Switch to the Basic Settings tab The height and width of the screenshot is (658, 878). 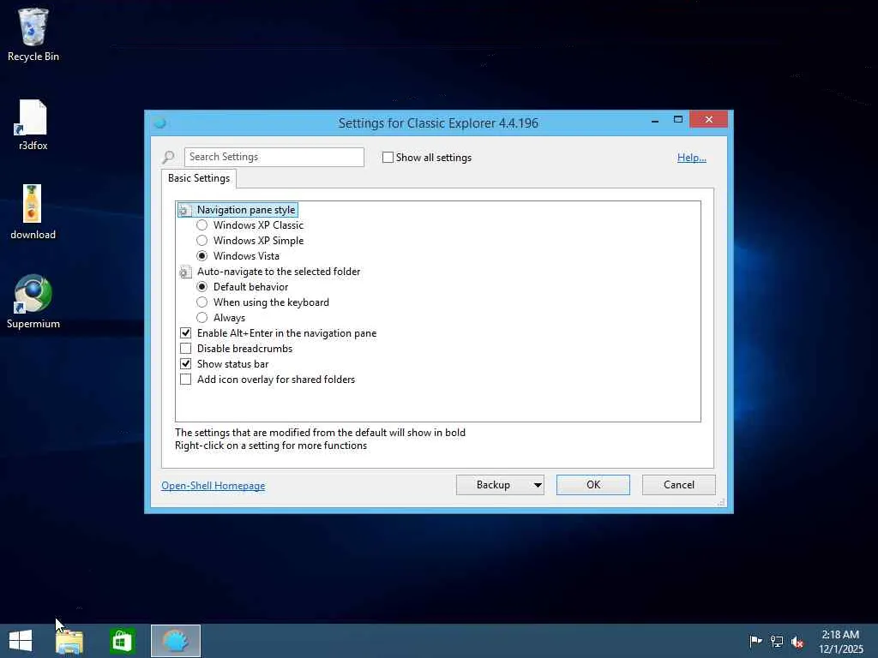tap(199, 178)
